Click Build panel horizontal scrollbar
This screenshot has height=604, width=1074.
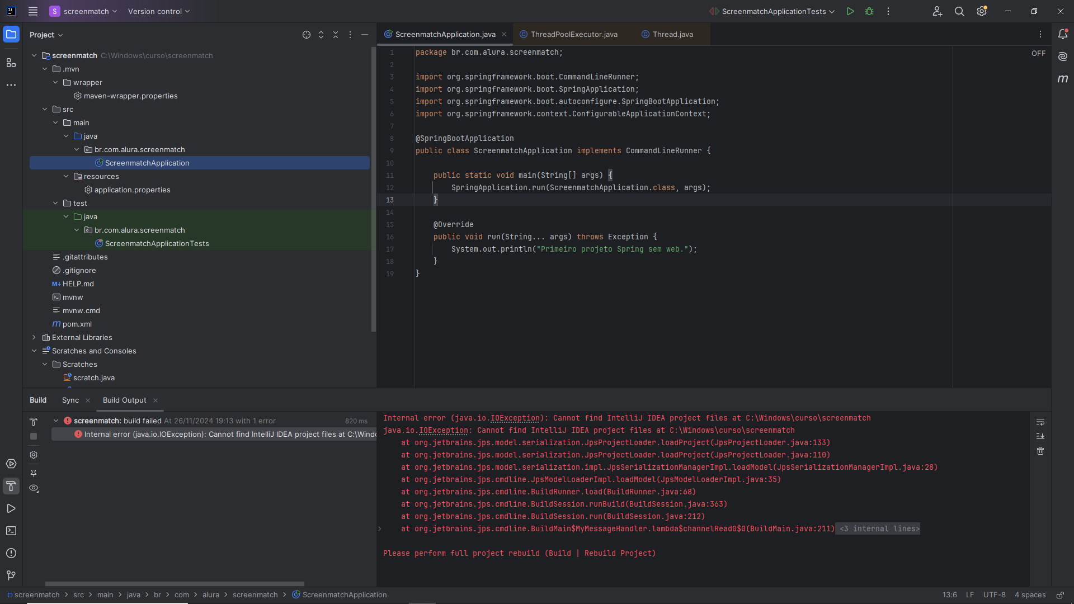175,583
